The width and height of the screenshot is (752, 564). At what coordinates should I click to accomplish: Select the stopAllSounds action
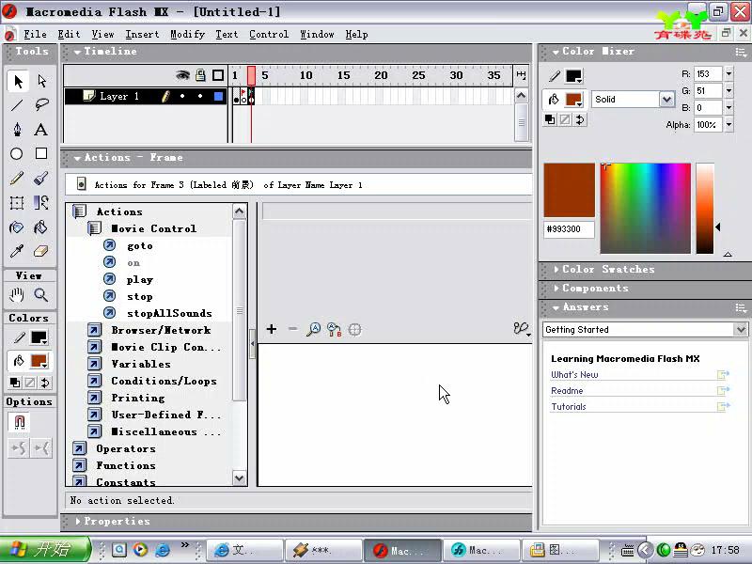click(x=169, y=313)
